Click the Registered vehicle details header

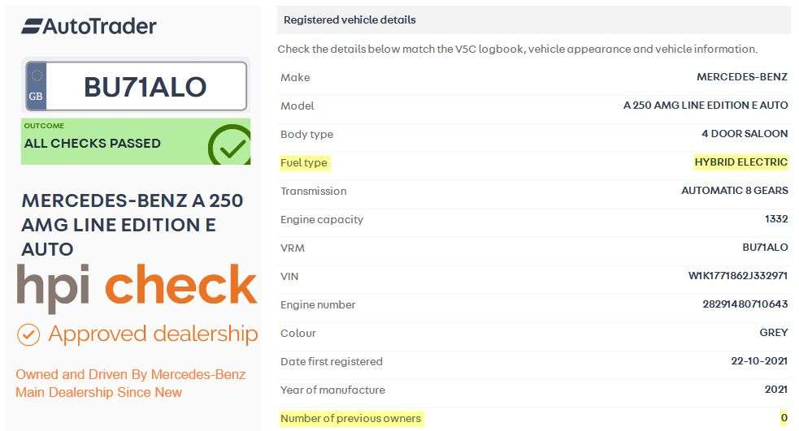pyautogui.click(x=349, y=19)
